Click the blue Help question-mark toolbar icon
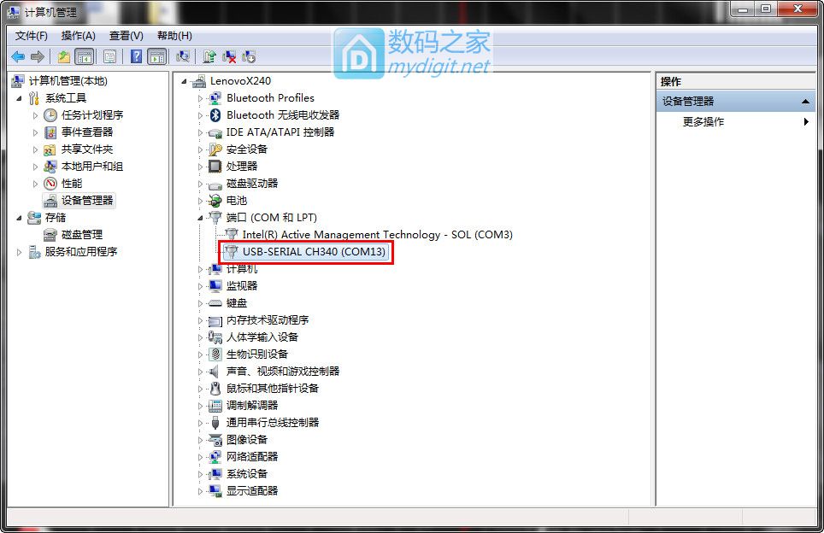The height and width of the screenshot is (533, 824). coord(136,56)
